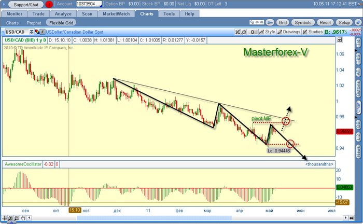This screenshot has height=224, width=363.
Task: Click the red 0.96093 price marker
Action: [x=344, y=131]
